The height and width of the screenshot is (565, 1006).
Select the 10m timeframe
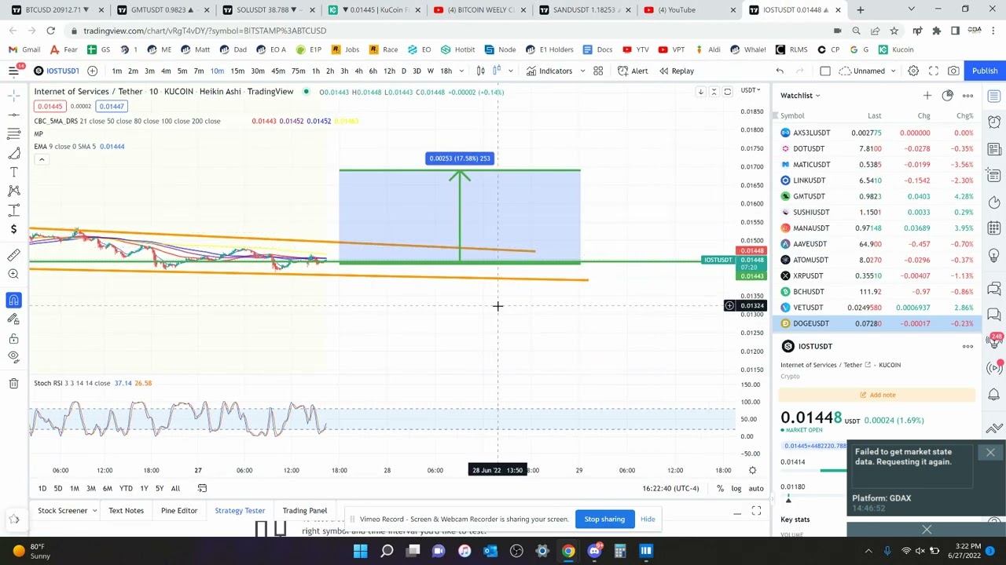pos(217,71)
